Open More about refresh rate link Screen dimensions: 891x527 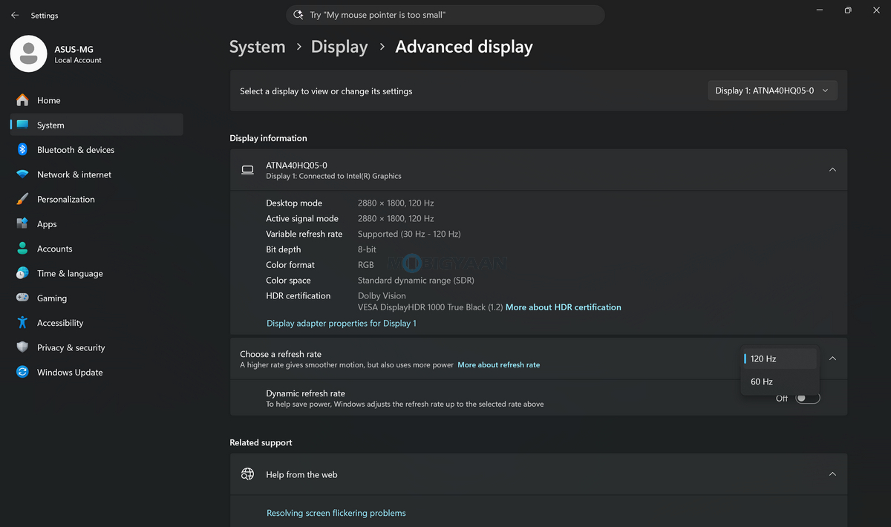(499, 365)
